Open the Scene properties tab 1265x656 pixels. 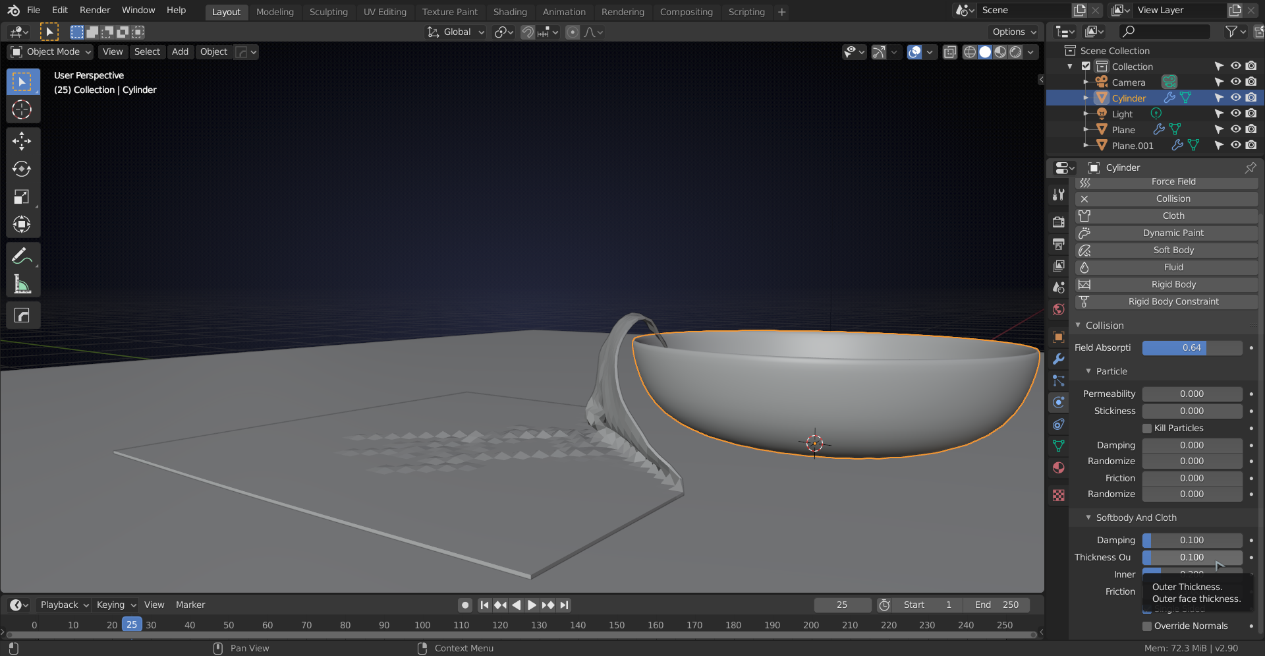coord(1058,287)
